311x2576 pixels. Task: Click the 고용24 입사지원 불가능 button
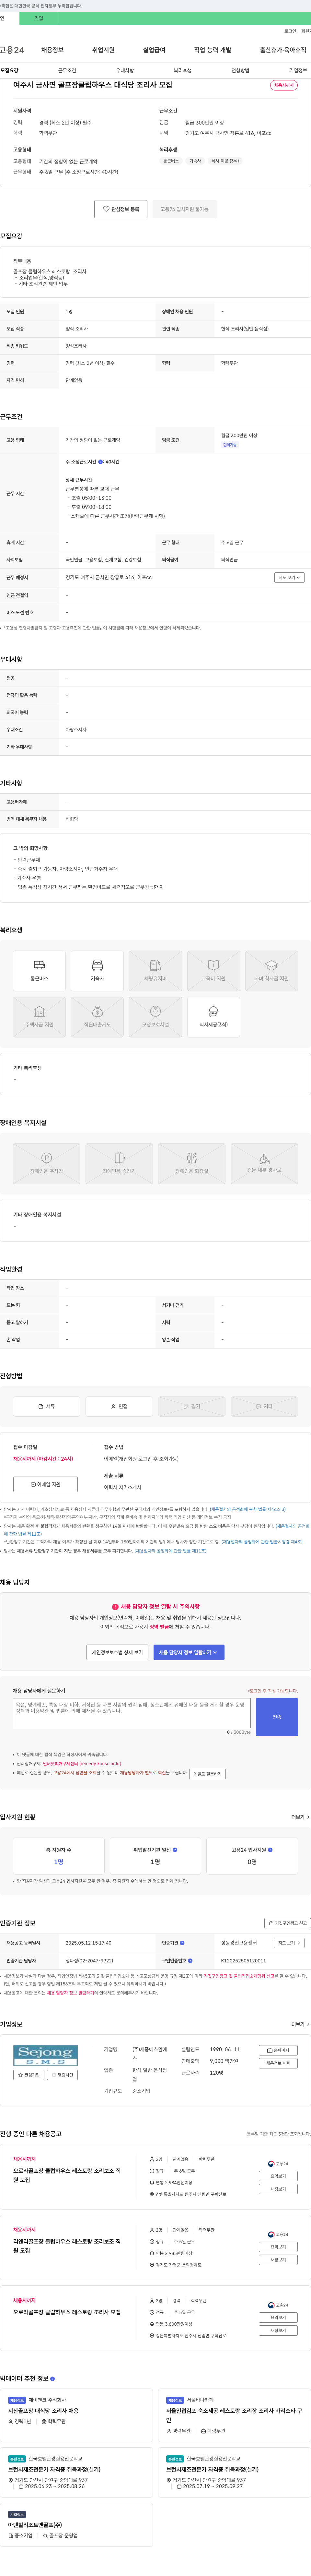click(185, 209)
